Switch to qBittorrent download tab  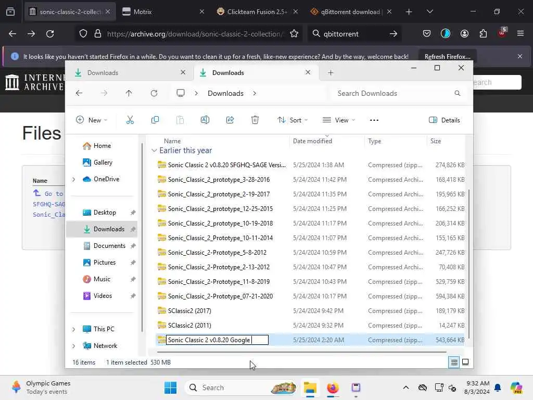(351, 11)
